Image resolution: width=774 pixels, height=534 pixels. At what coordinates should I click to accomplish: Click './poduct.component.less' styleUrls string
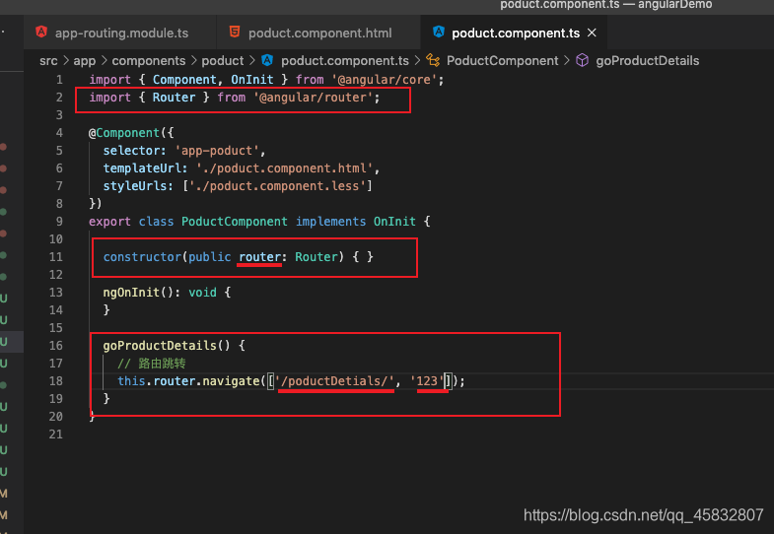coord(277,186)
